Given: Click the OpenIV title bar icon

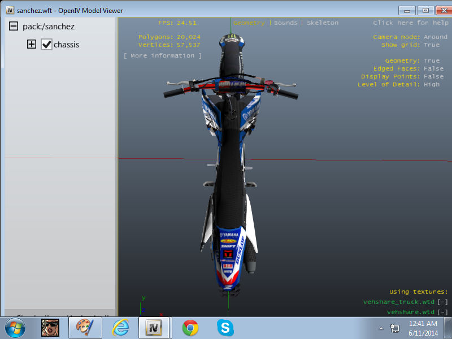Looking at the screenshot, I should [10, 10].
